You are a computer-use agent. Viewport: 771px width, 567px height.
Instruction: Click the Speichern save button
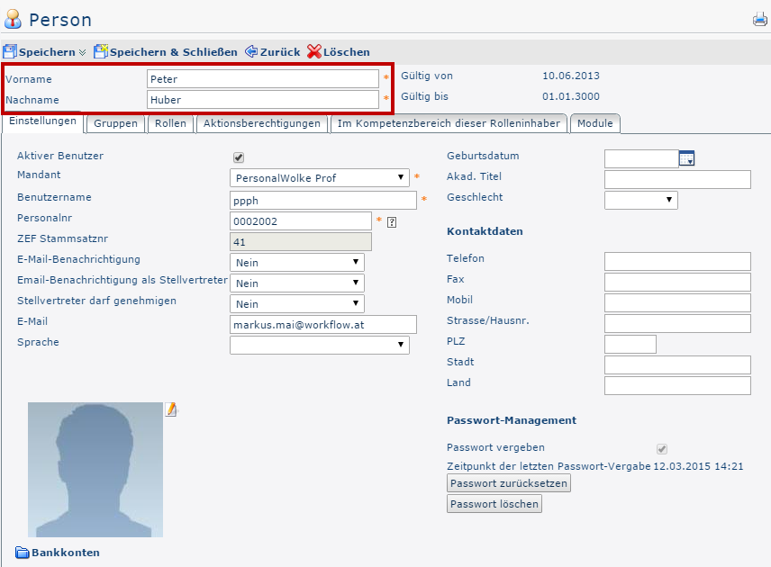40,52
